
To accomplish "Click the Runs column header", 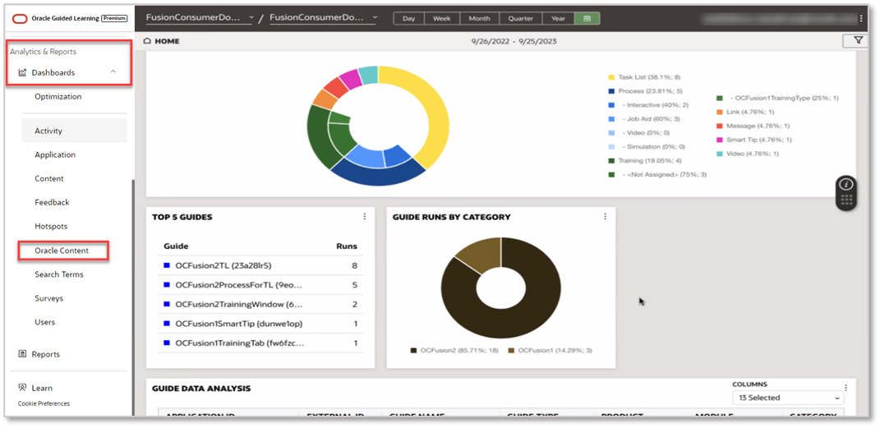I will point(346,246).
